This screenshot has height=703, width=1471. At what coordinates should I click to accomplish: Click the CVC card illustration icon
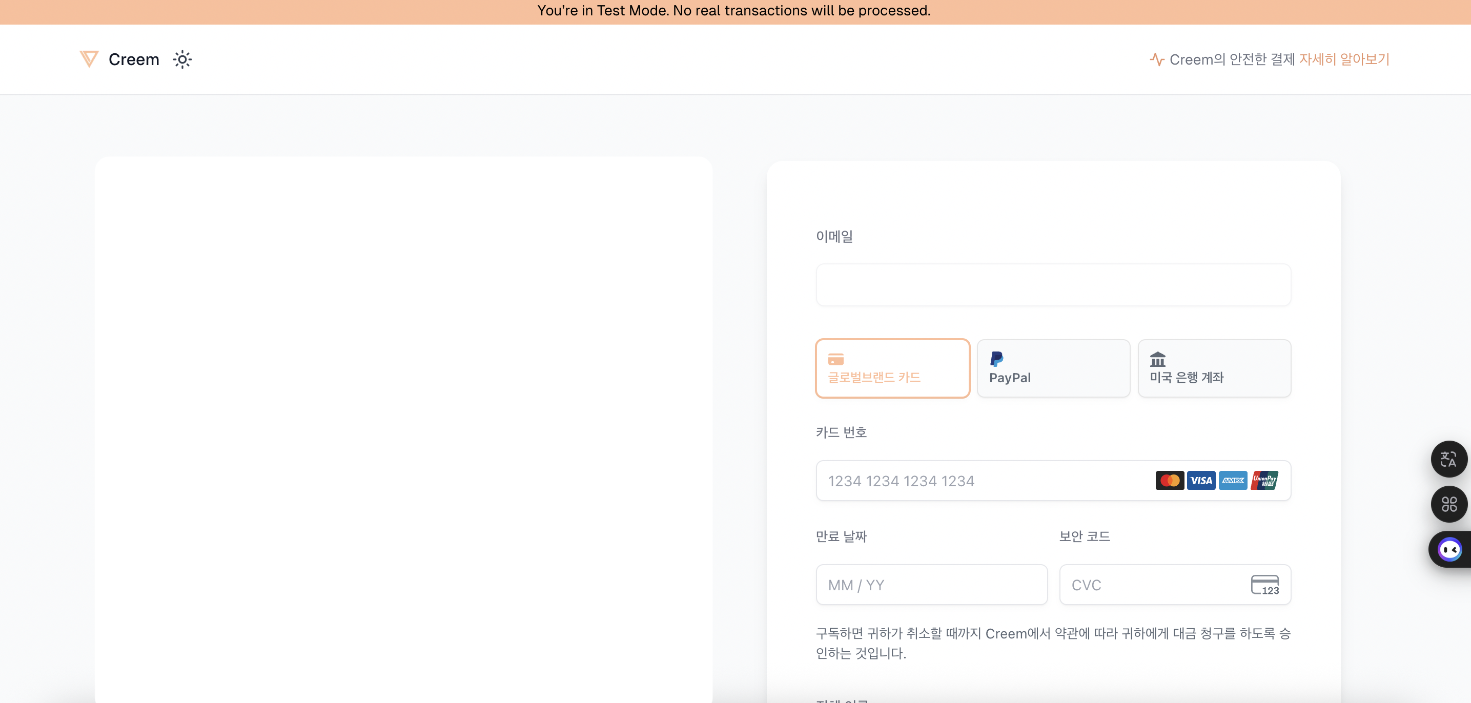coord(1265,584)
